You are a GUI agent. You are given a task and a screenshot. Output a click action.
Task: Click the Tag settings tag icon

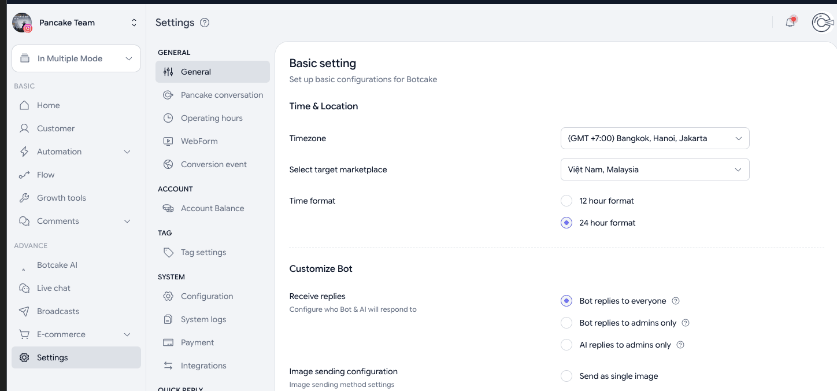pos(168,252)
